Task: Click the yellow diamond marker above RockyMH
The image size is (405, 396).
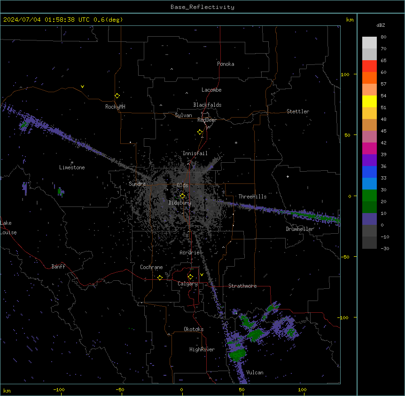Action: pos(117,96)
